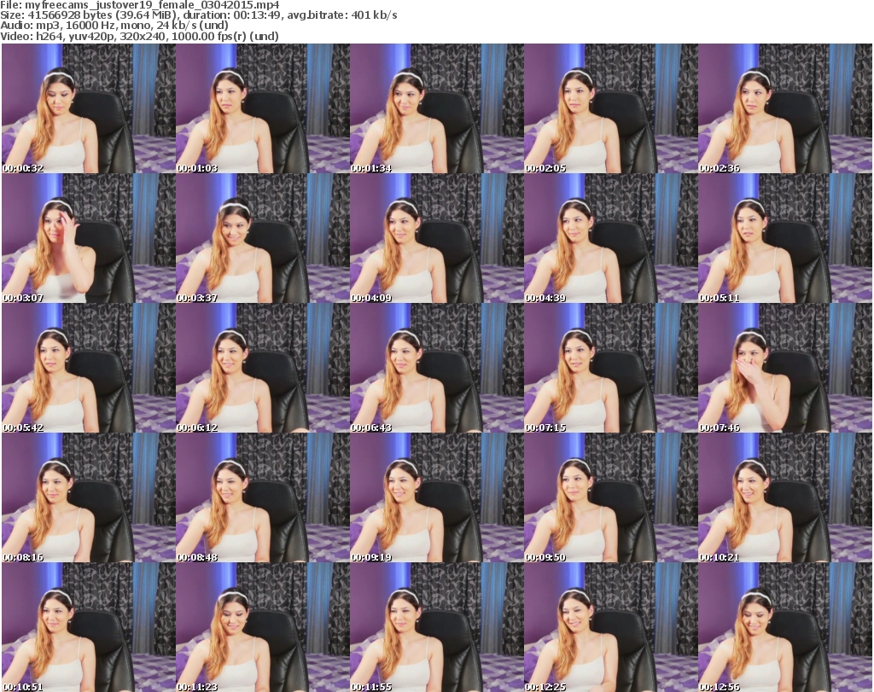
Task: Choose the 00:09:19 video frame
Action: point(436,497)
